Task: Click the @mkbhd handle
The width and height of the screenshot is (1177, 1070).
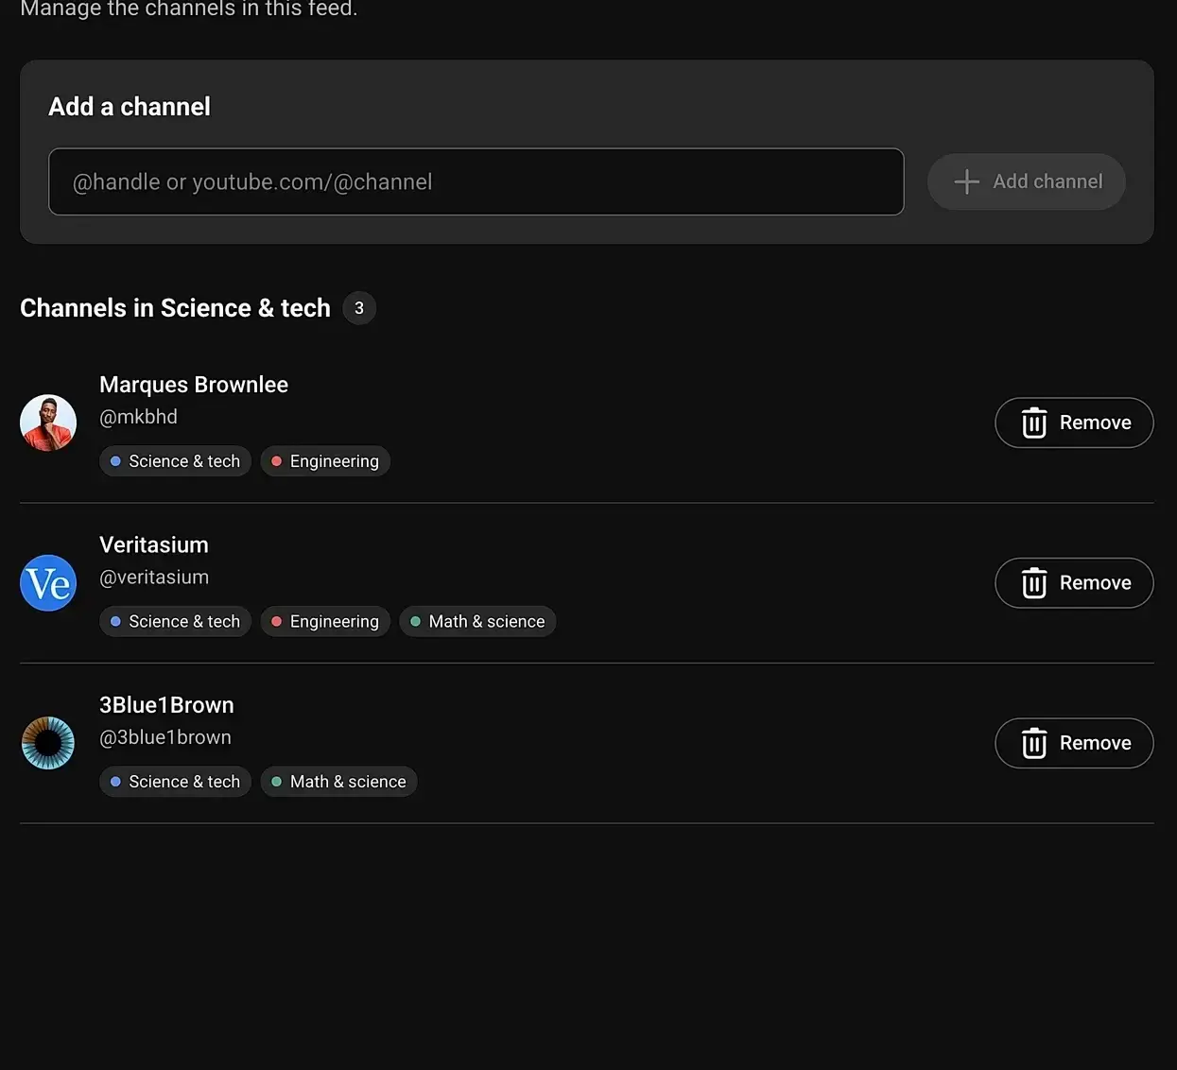Action: pyautogui.click(x=138, y=417)
